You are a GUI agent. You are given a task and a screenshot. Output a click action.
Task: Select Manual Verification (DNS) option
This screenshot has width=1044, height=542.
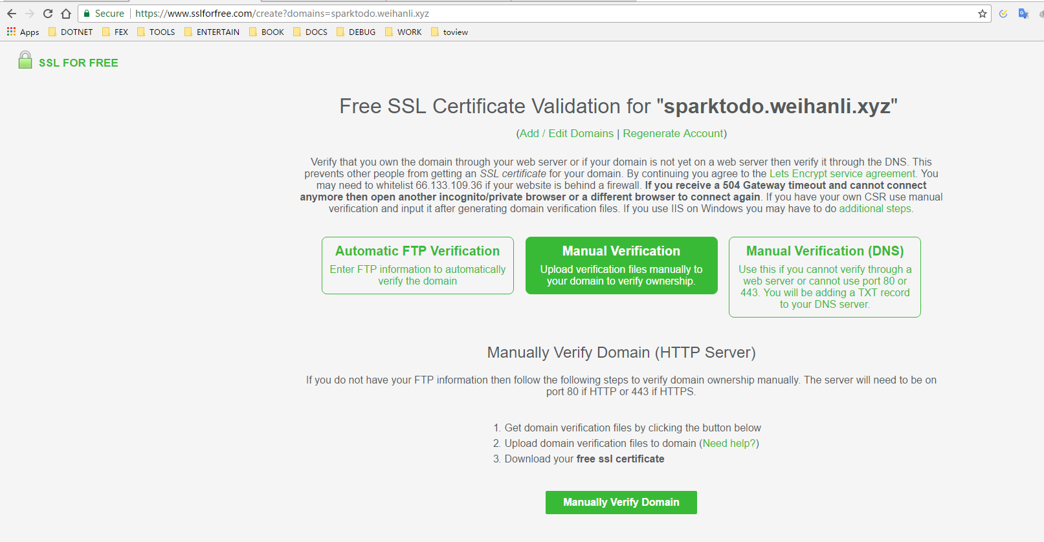[825, 277]
